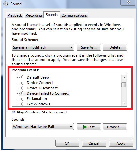Image resolution: width=137 pixels, height=151 pixels.
Task: Click the Browse... button
Action: pos(115,127)
